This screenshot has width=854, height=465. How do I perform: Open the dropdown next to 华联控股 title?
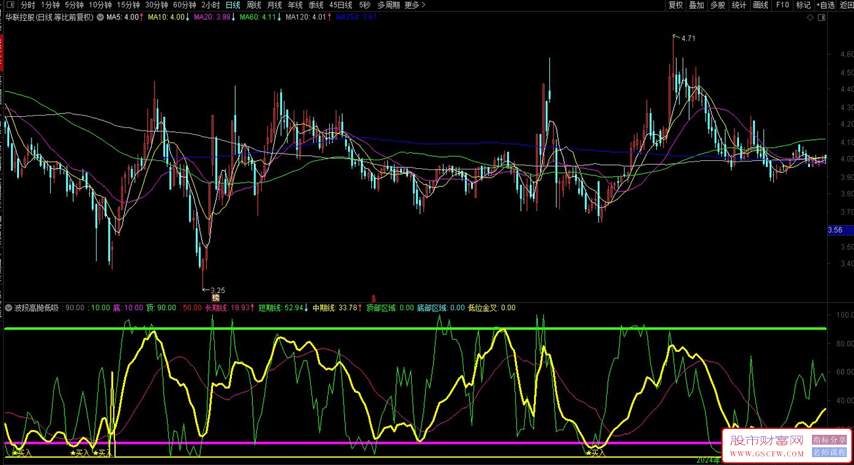tap(99, 18)
